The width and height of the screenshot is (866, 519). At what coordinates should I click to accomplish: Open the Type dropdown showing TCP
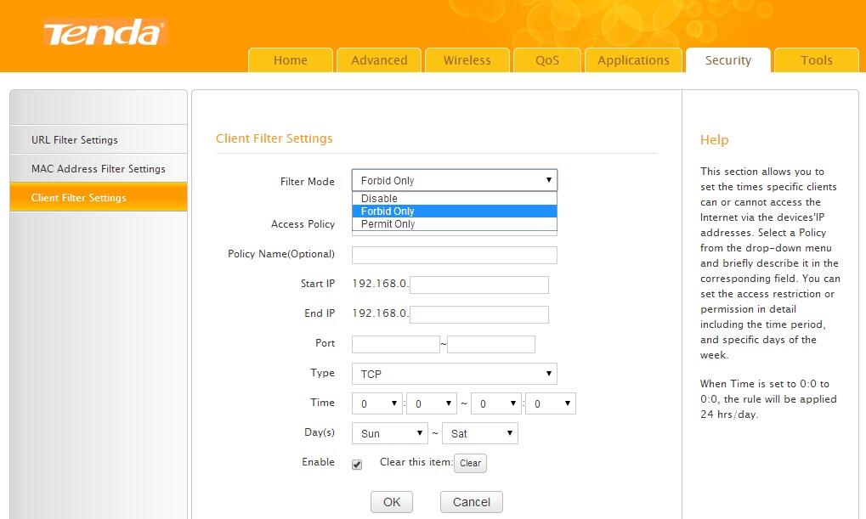pos(455,374)
